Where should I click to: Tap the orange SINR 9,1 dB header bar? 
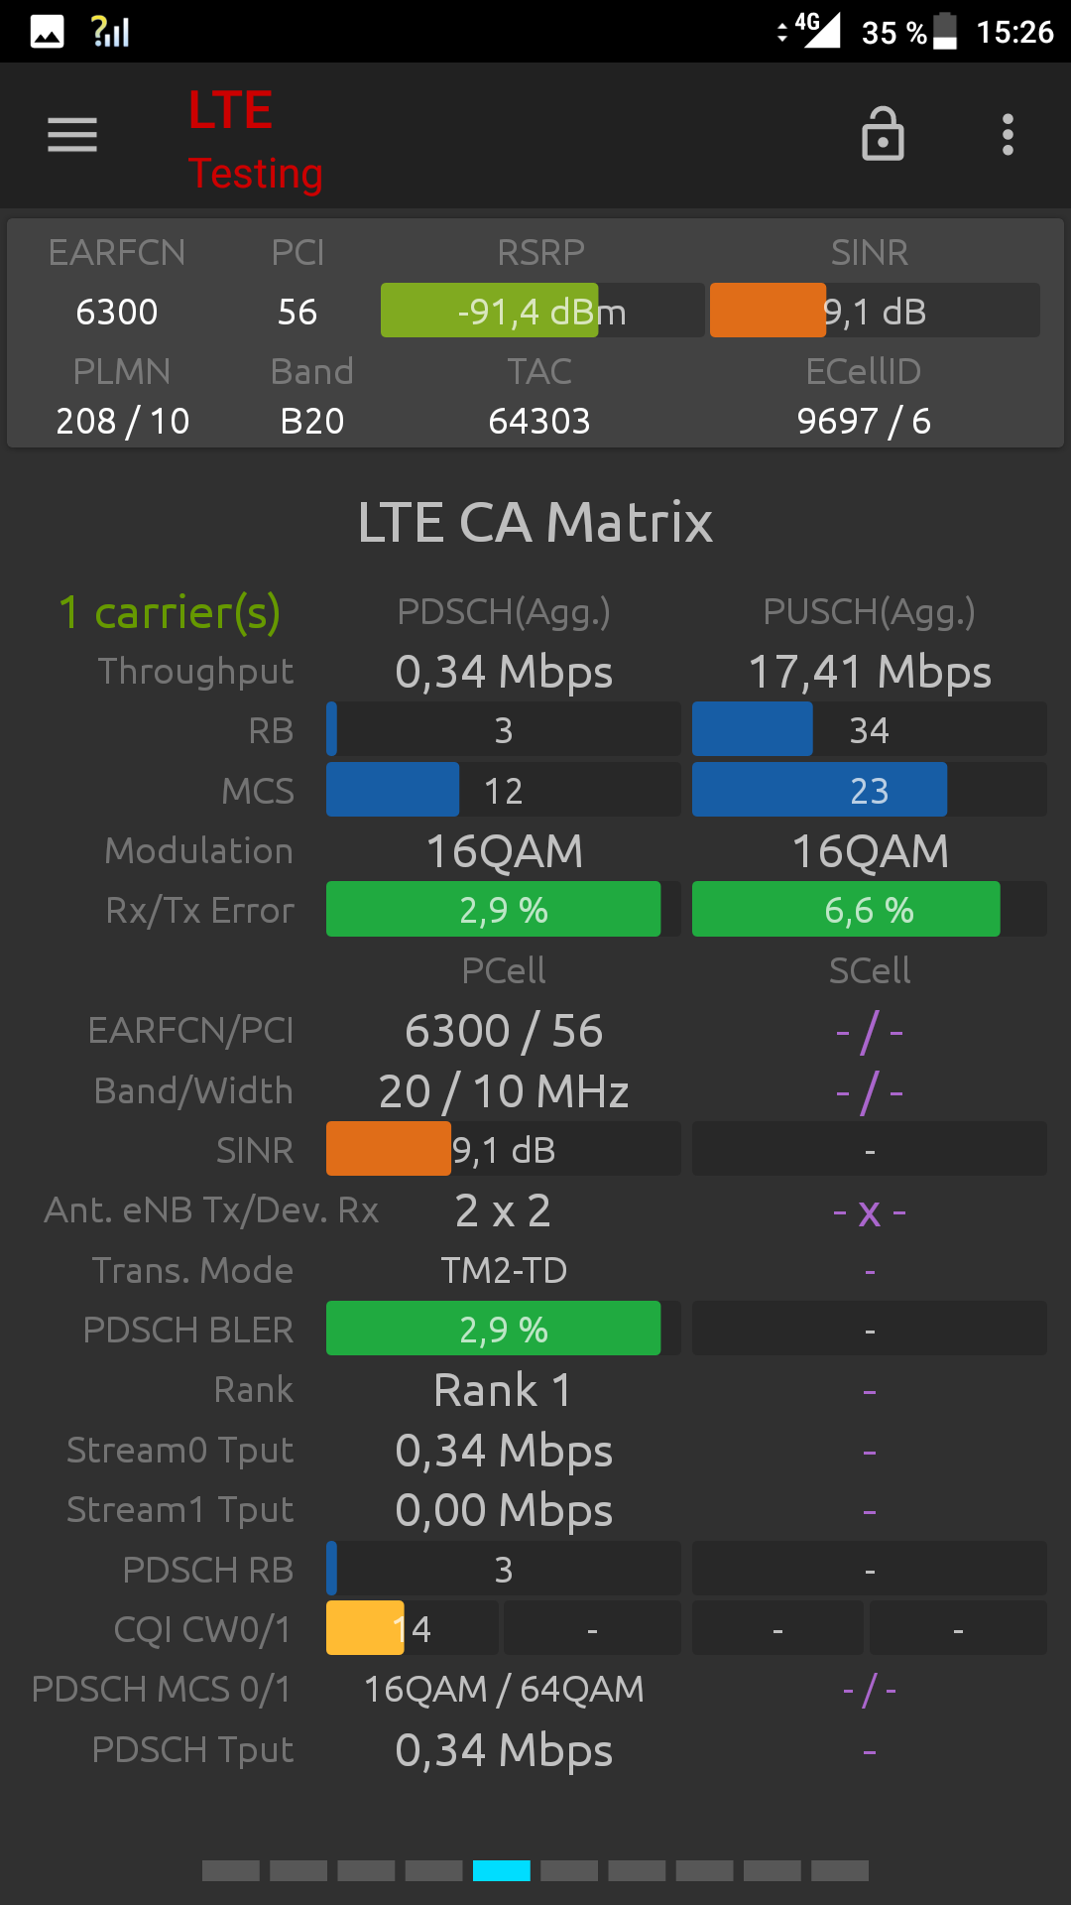tap(875, 311)
